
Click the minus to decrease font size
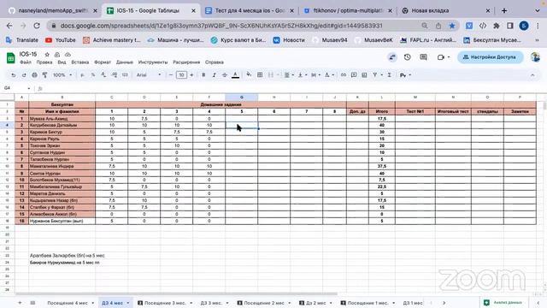pyautogui.click(x=171, y=75)
